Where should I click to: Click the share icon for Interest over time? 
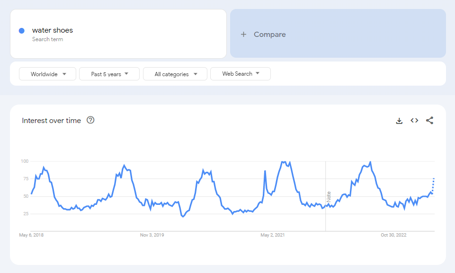pos(429,121)
